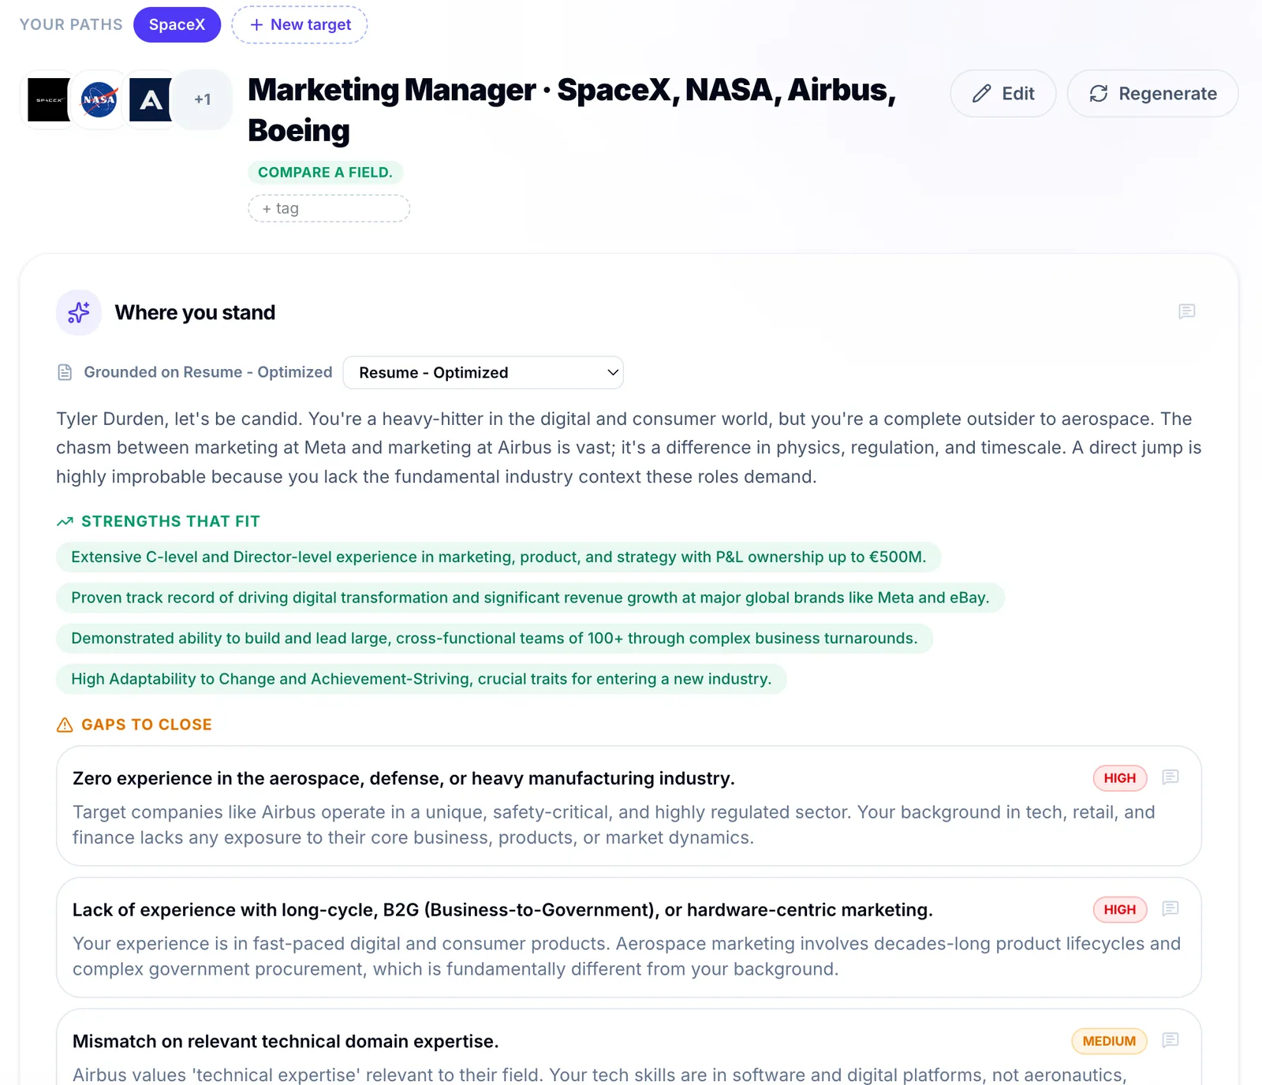
Task: Open comment icon on technical domain expertise gap
Action: click(x=1171, y=1041)
